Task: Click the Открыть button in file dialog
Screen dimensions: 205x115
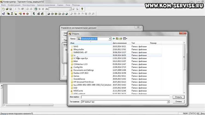Action: pos(178,97)
